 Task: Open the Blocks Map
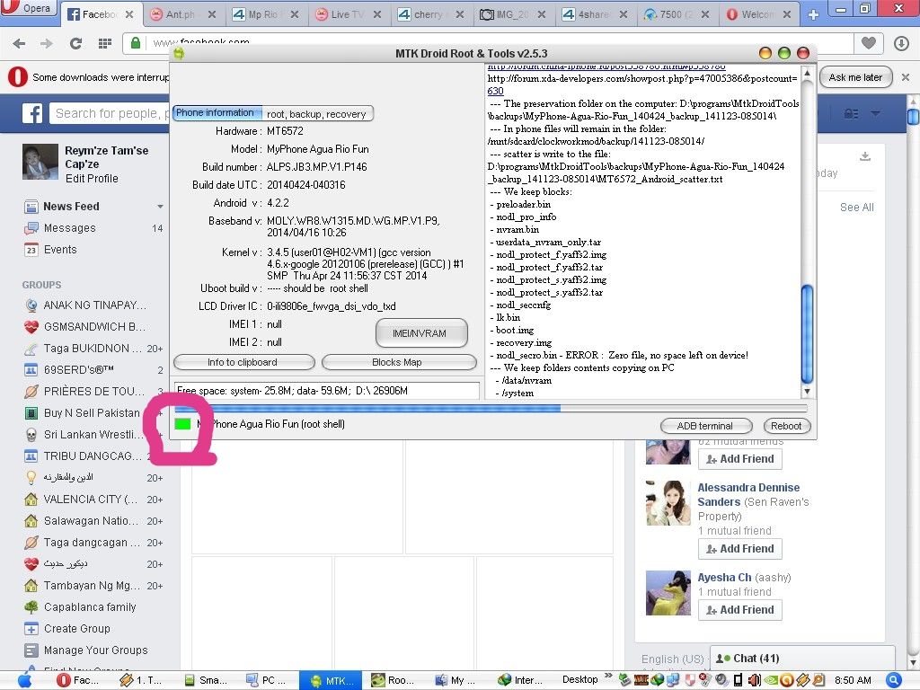pos(398,362)
